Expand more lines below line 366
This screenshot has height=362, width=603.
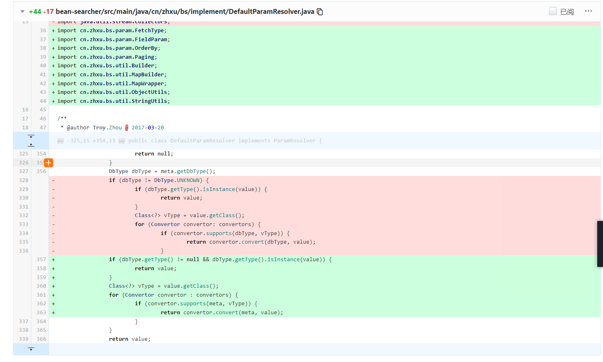click(x=31, y=349)
